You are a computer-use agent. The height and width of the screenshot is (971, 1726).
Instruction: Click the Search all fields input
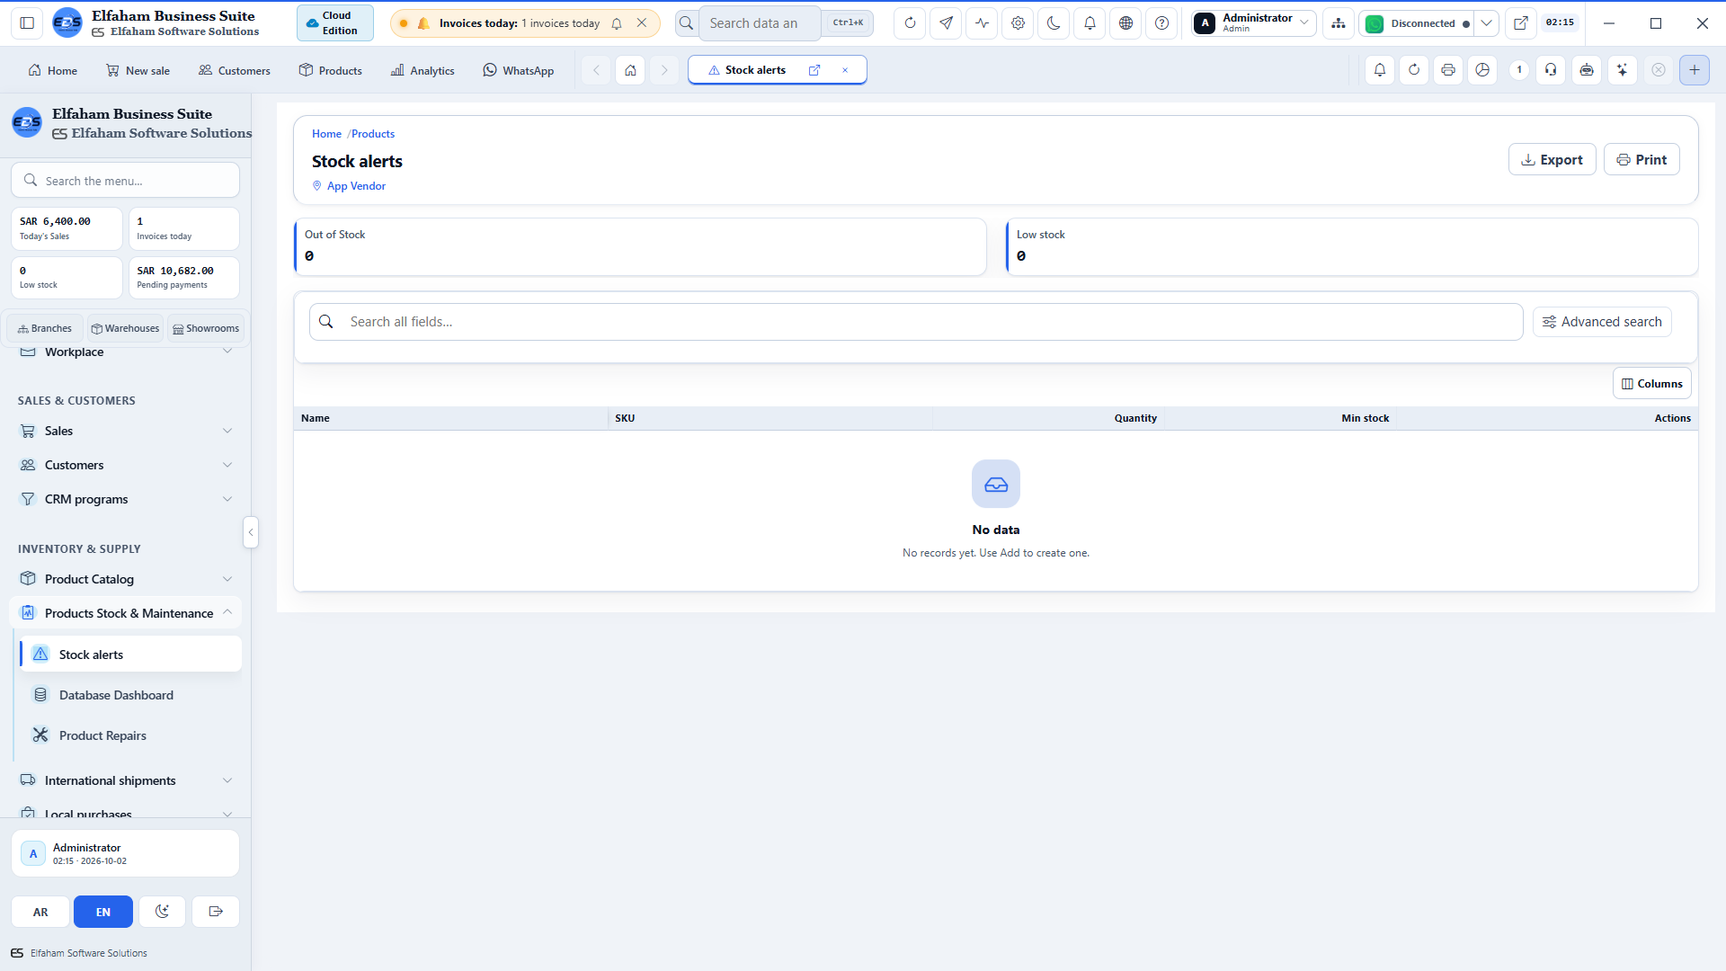coord(916,322)
